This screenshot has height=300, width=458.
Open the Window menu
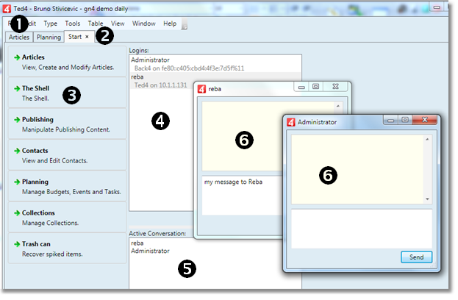click(x=143, y=24)
